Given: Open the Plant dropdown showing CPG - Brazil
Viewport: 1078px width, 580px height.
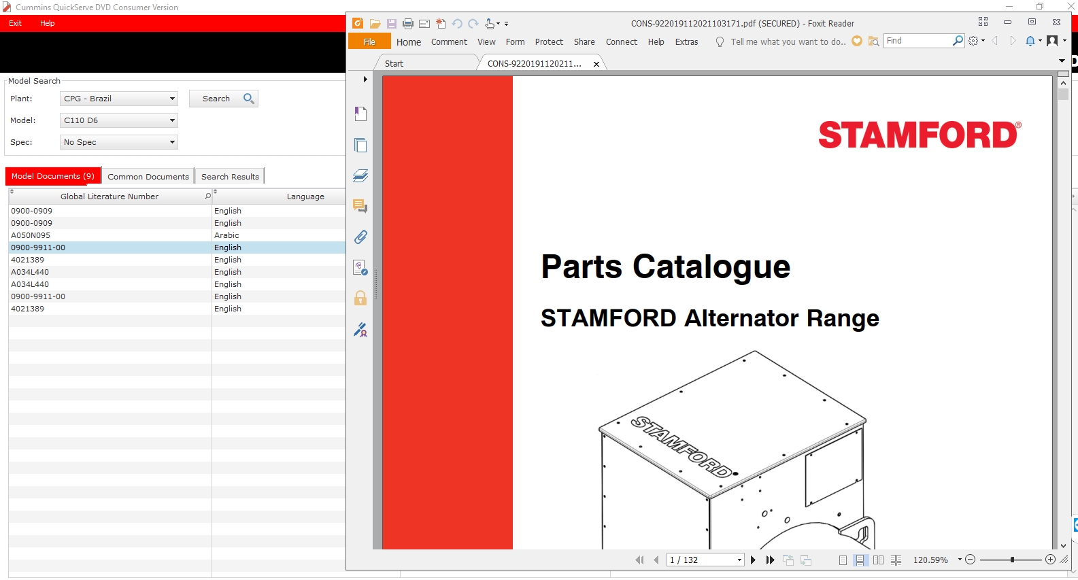Looking at the screenshot, I should pyautogui.click(x=119, y=99).
